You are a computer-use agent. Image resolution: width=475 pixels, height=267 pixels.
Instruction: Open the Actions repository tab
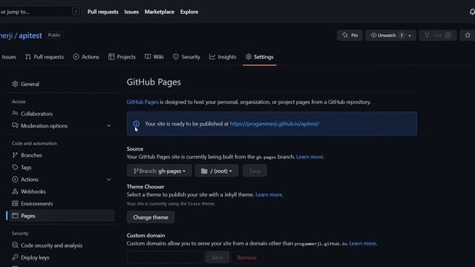click(86, 57)
